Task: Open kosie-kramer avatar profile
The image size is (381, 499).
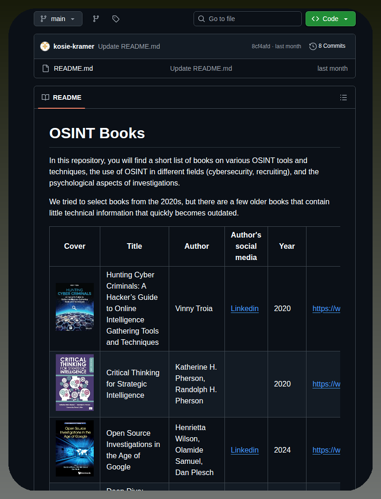Action: pos(45,46)
